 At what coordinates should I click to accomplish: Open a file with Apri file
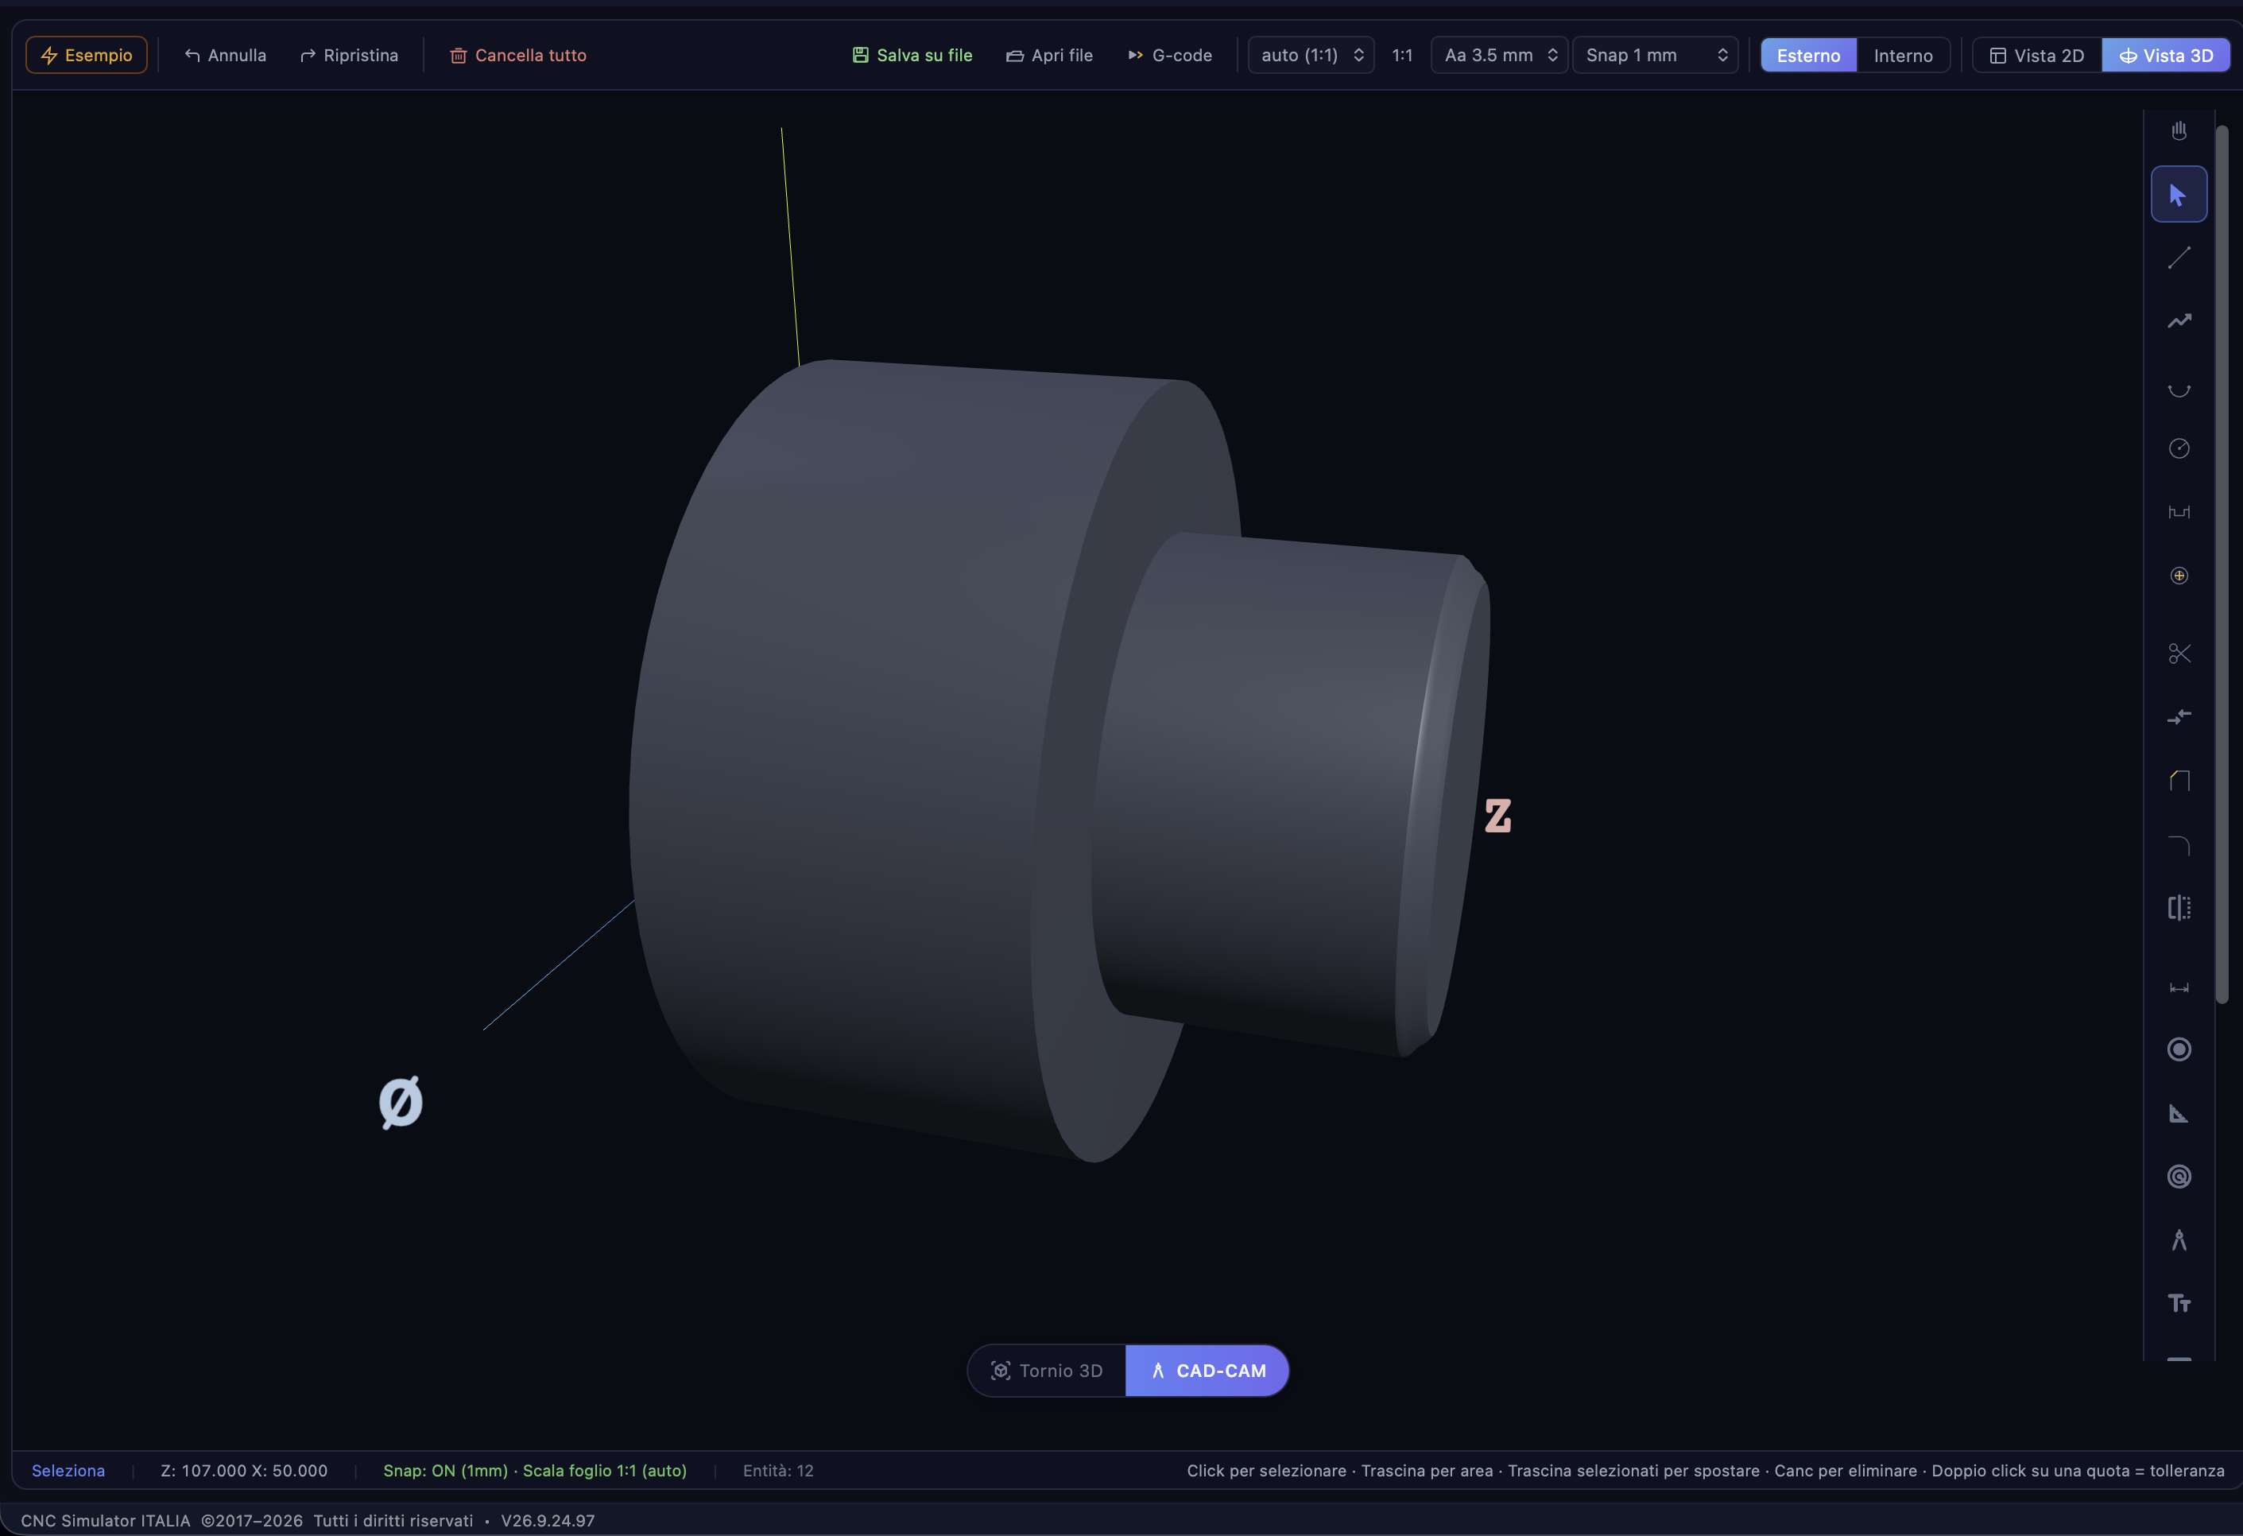1049,55
